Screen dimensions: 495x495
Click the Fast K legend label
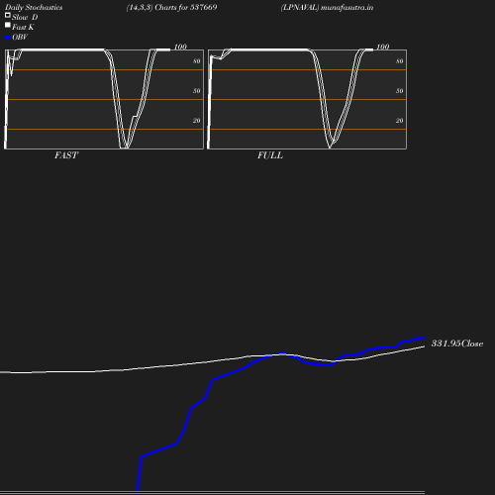23,27
